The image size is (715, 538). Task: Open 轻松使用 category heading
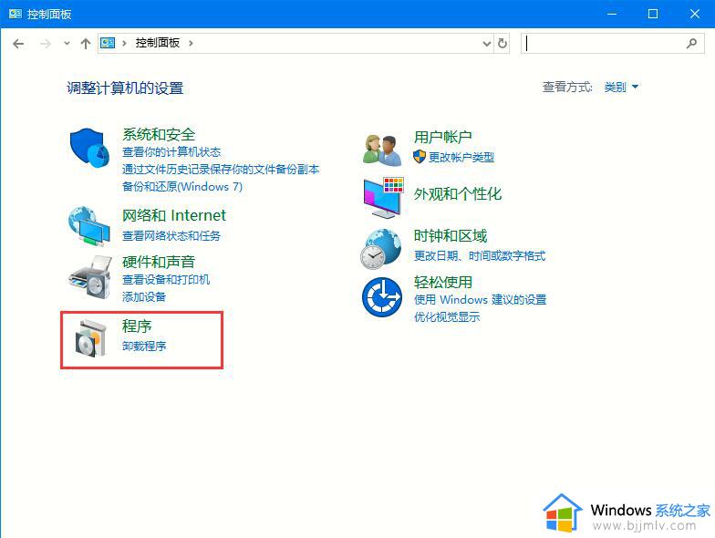[x=443, y=283]
